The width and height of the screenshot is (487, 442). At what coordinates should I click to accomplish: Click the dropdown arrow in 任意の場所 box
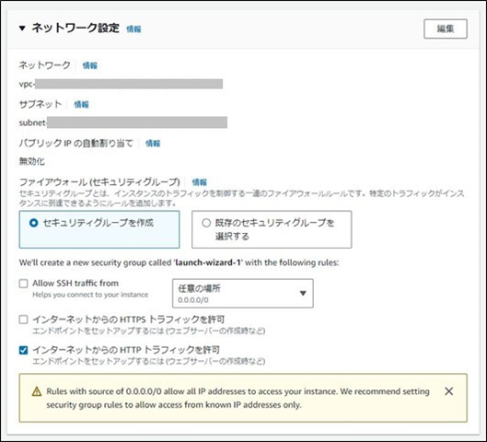[x=303, y=293]
